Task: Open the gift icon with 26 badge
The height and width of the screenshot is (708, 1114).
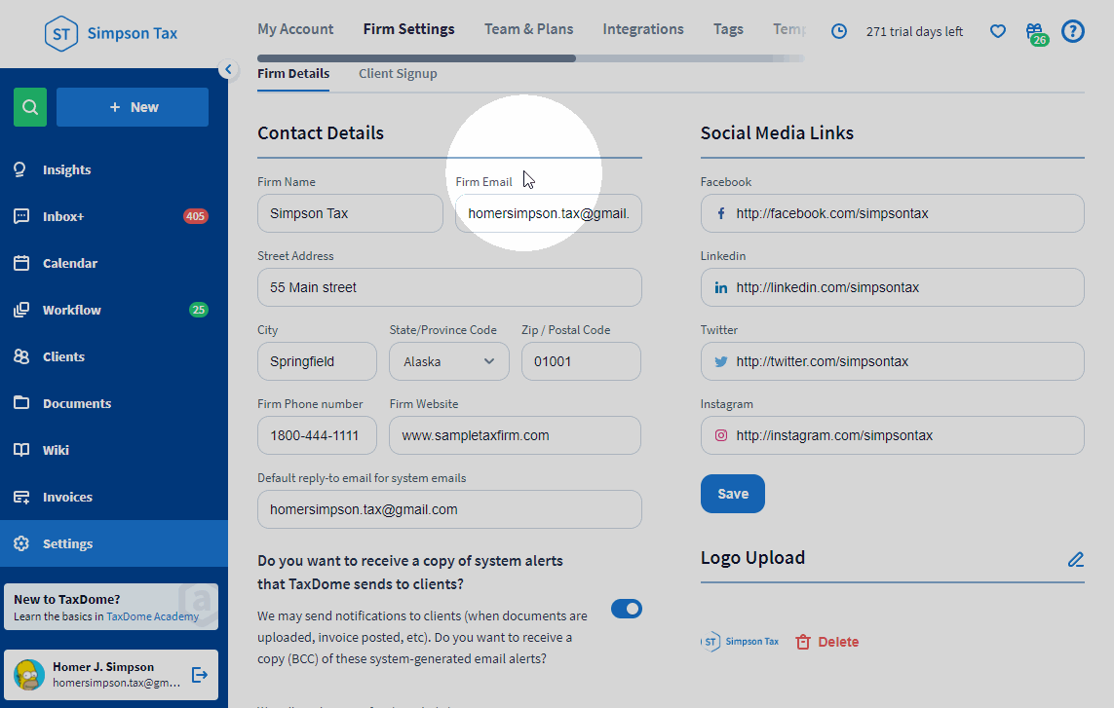Action: click(x=1037, y=33)
